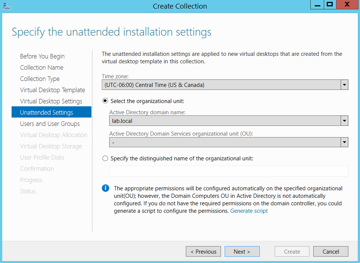Return to the Users and User Groups step
Screen dimensions: 360x263
(x=50, y=124)
